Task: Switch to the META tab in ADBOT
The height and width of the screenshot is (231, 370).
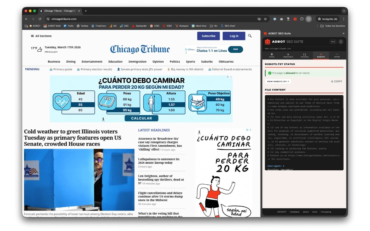Action: pos(272,55)
